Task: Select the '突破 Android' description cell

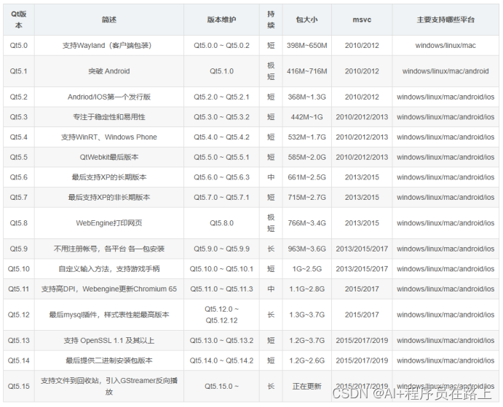Action: (109, 71)
